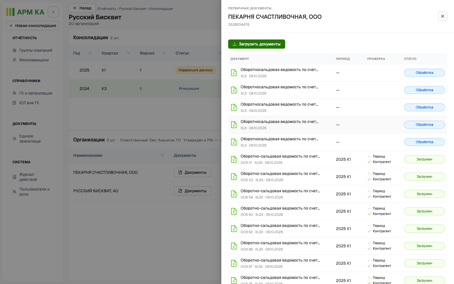This screenshot has height=284, width=454.
Task: Click ИНН 3528104476 text
Action: (x=239, y=25)
